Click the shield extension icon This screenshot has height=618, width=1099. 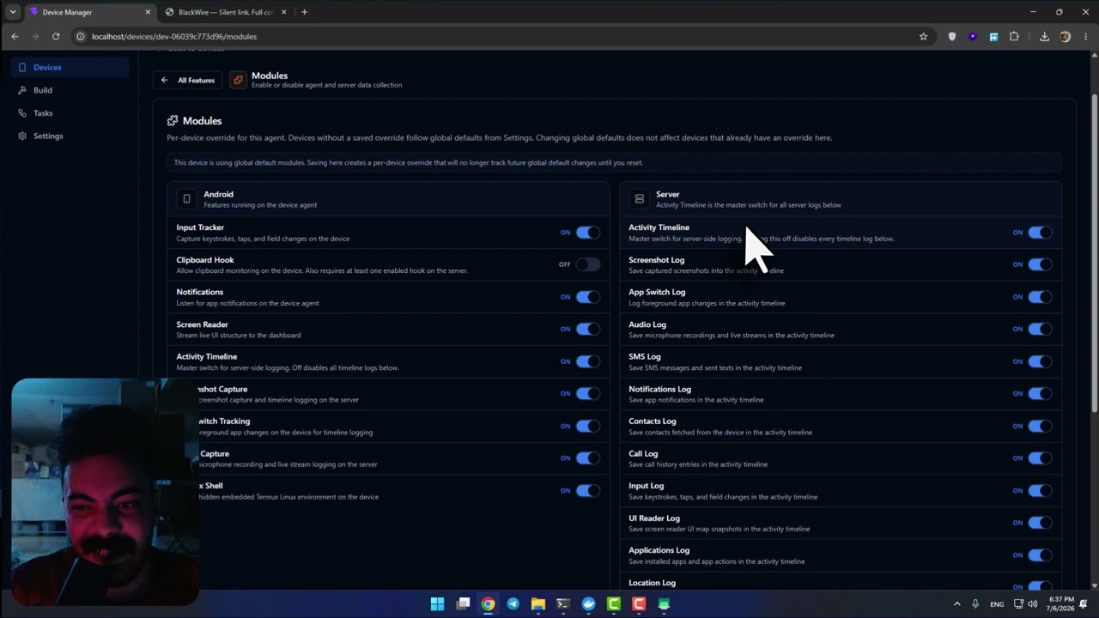point(951,36)
